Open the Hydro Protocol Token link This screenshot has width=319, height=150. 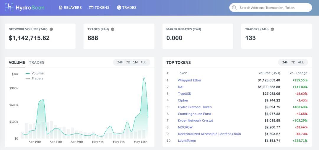pyautogui.click(x=195, y=107)
